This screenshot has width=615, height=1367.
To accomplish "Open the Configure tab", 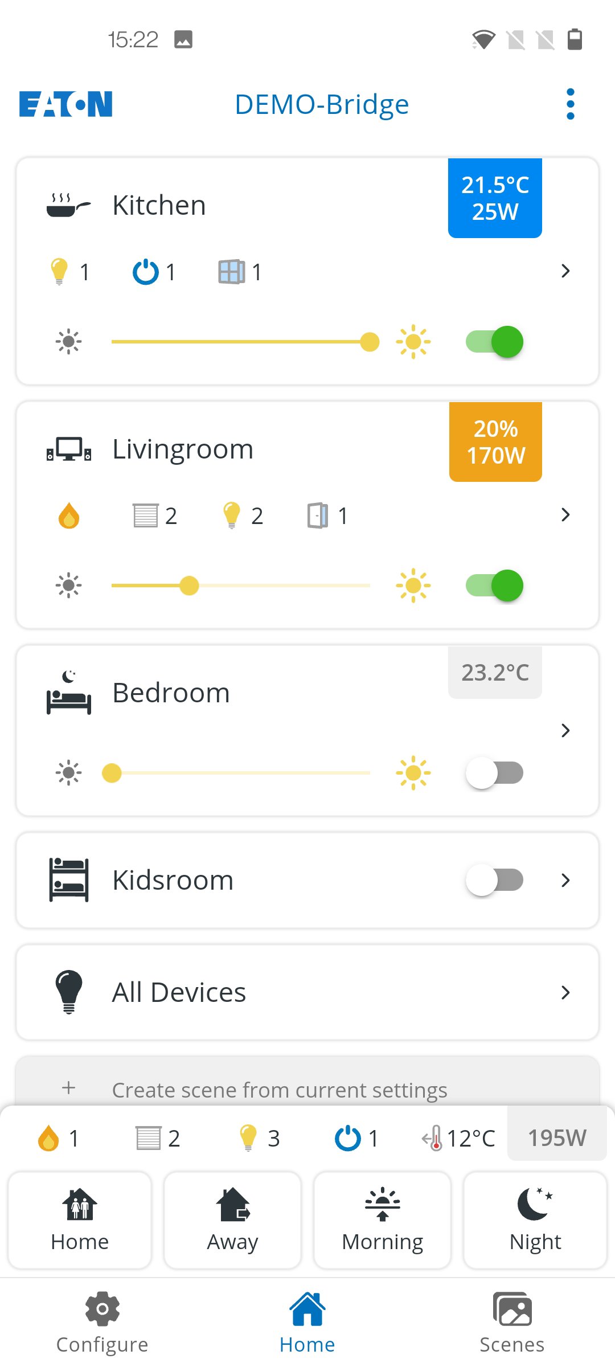I will [102, 1323].
